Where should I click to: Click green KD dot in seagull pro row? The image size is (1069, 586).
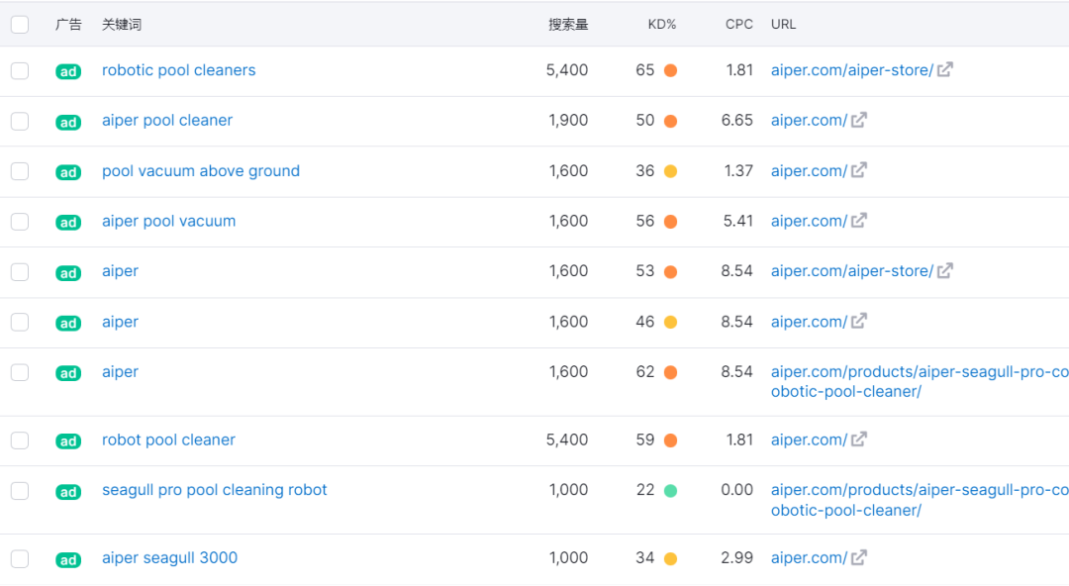pos(670,491)
